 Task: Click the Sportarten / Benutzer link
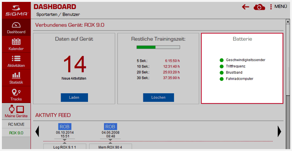tap(58, 14)
